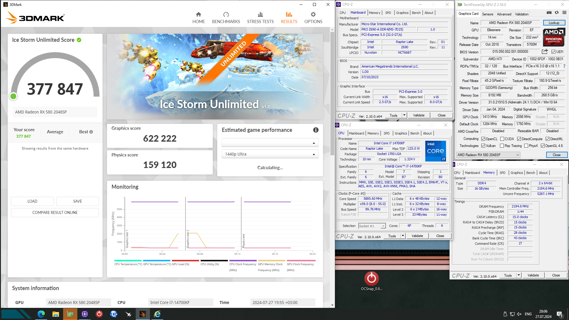Open Bench tab in CPU tab CPU-Z window
Screen dimensions: 569x320
(415, 133)
